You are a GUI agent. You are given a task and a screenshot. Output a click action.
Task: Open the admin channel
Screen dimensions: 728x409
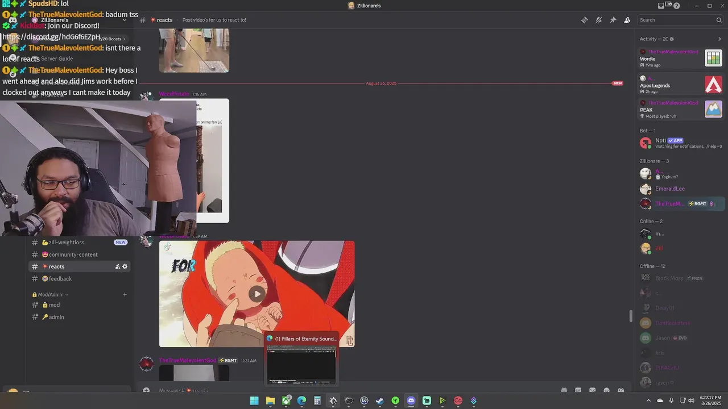click(x=80, y=317)
